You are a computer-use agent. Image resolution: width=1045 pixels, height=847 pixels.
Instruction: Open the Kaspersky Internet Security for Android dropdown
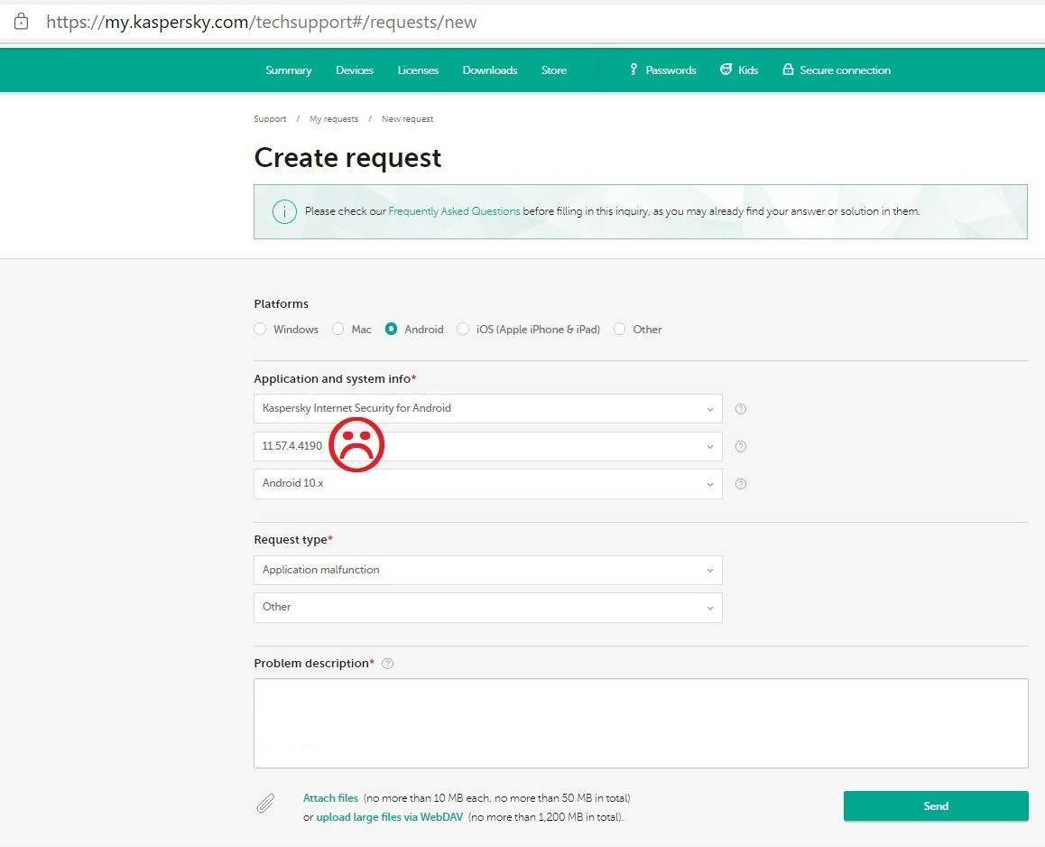coord(487,409)
